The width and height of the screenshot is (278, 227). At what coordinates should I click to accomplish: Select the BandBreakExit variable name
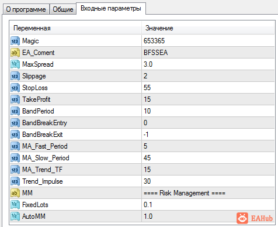tap(43, 135)
